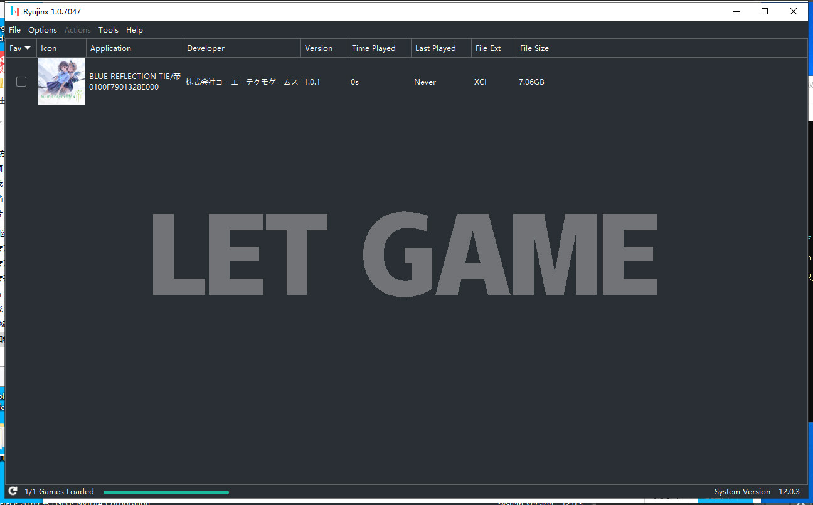Sort by the Application column header

pos(110,48)
